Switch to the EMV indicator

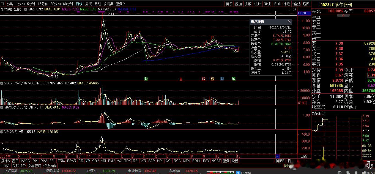pyautogui.click(x=111, y=161)
